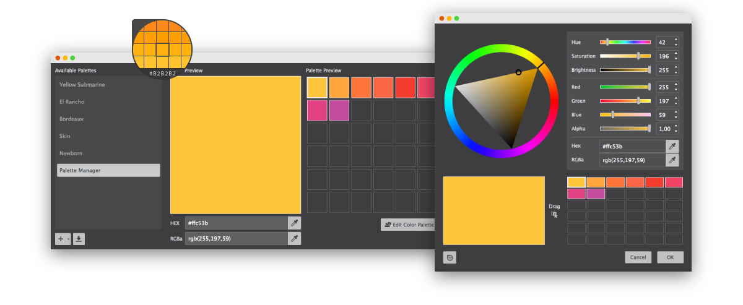Select the second orange swatch in Palette Preview
This screenshot has width=743, height=305.
(339, 87)
